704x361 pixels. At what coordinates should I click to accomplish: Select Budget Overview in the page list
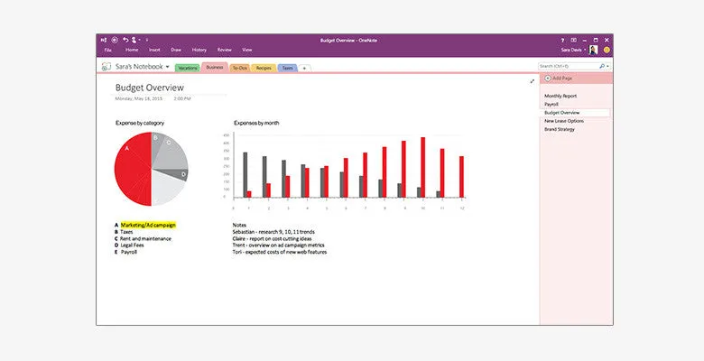576,113
